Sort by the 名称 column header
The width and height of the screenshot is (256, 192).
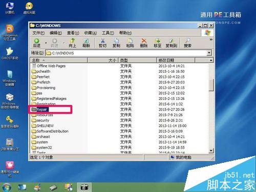point(59,60)
